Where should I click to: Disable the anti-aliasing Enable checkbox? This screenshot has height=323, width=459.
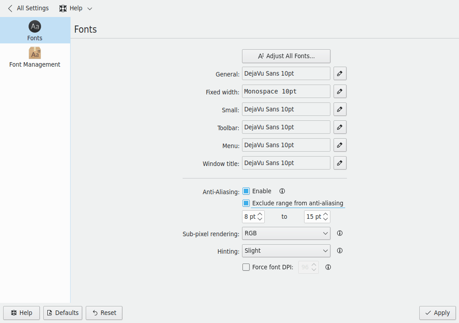(x=246, y=191)
